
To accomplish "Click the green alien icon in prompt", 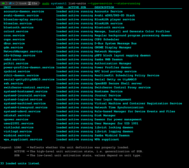I will 3,3.
